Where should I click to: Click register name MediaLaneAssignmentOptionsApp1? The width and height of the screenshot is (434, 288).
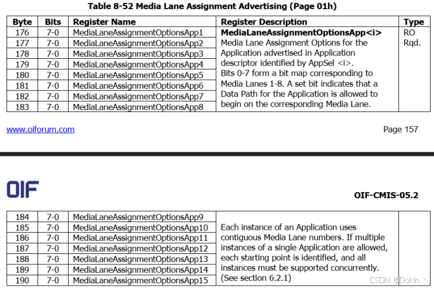pos(138,33)
